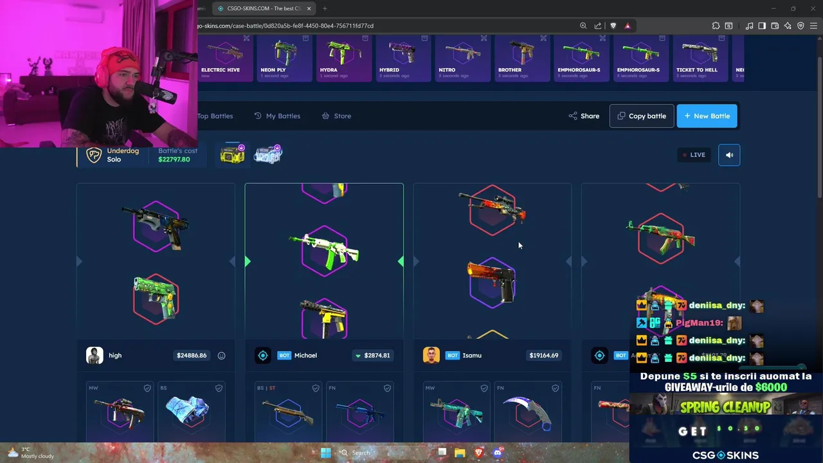This screenshot has height=463, width=823.
Task: Click Michael's $2874.81 total badge
Action: coord(372,355)
